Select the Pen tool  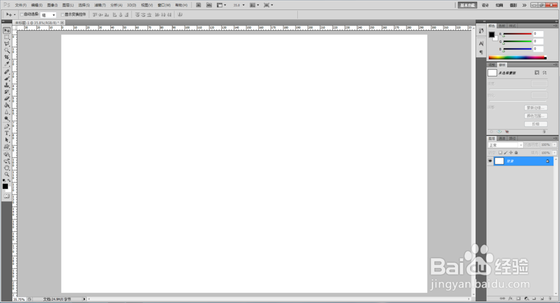[6, 126]
